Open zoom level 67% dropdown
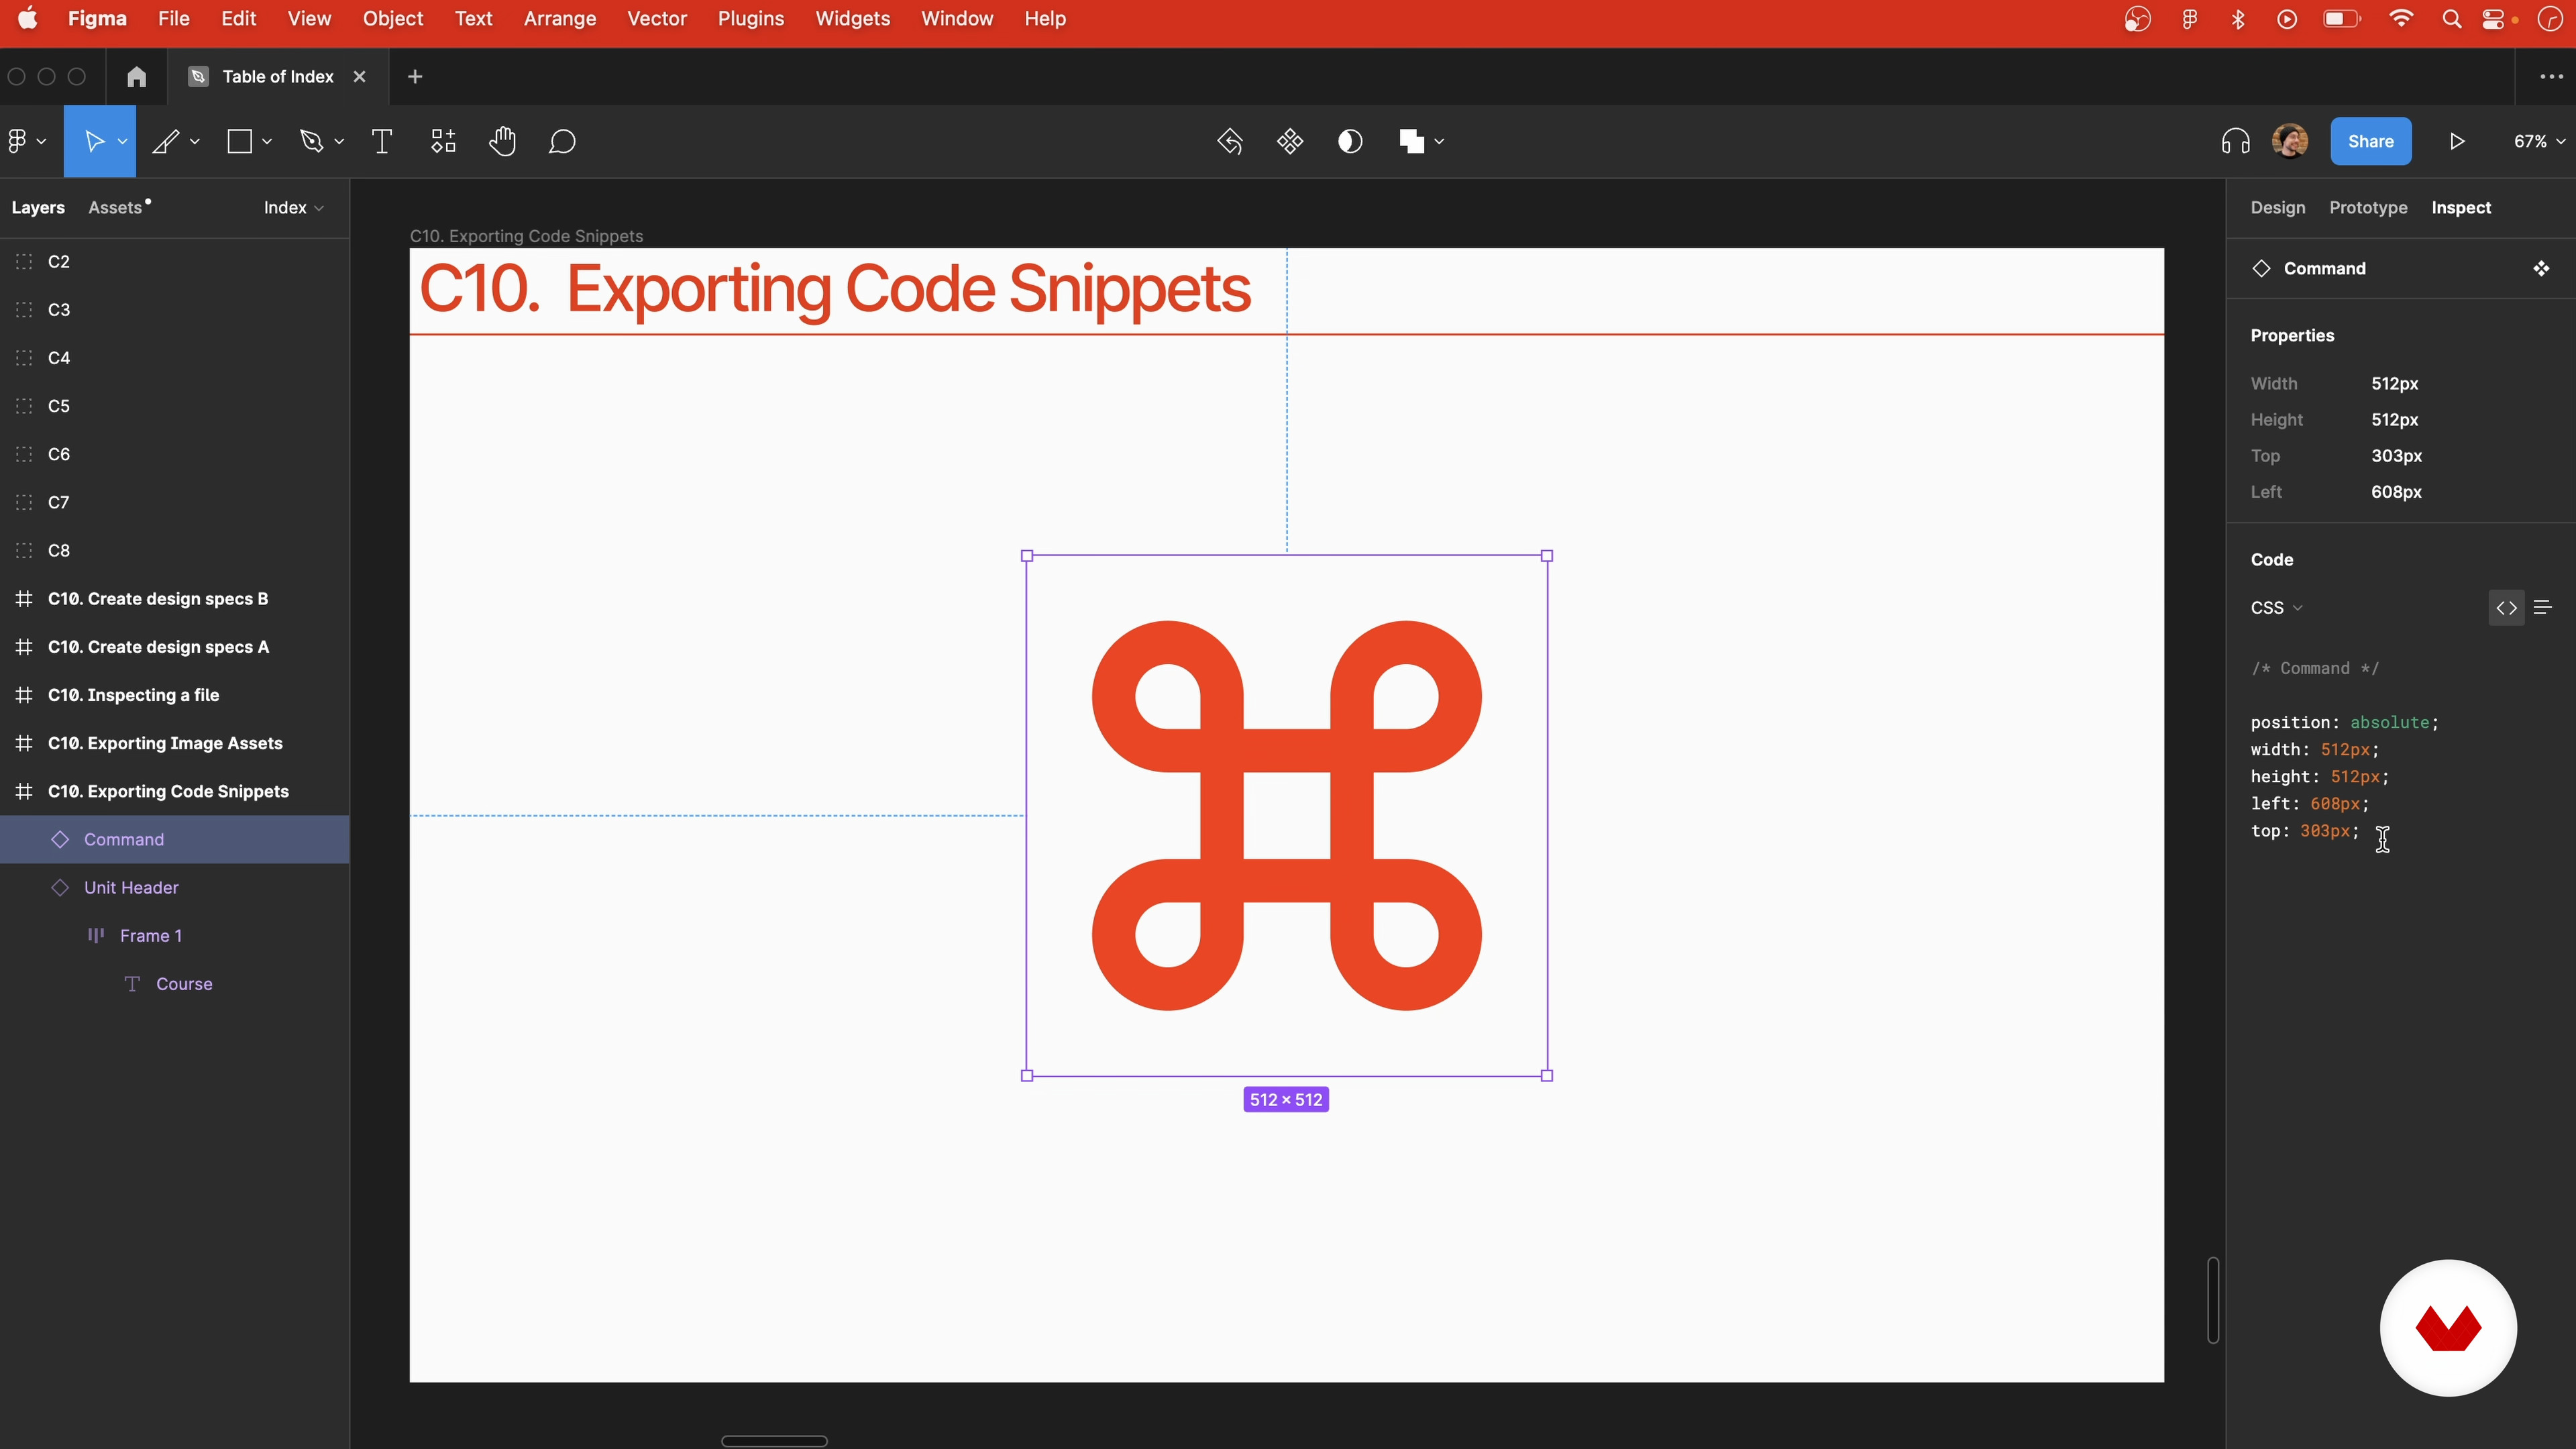The image size is (2576, 1449). point(2539,141)
